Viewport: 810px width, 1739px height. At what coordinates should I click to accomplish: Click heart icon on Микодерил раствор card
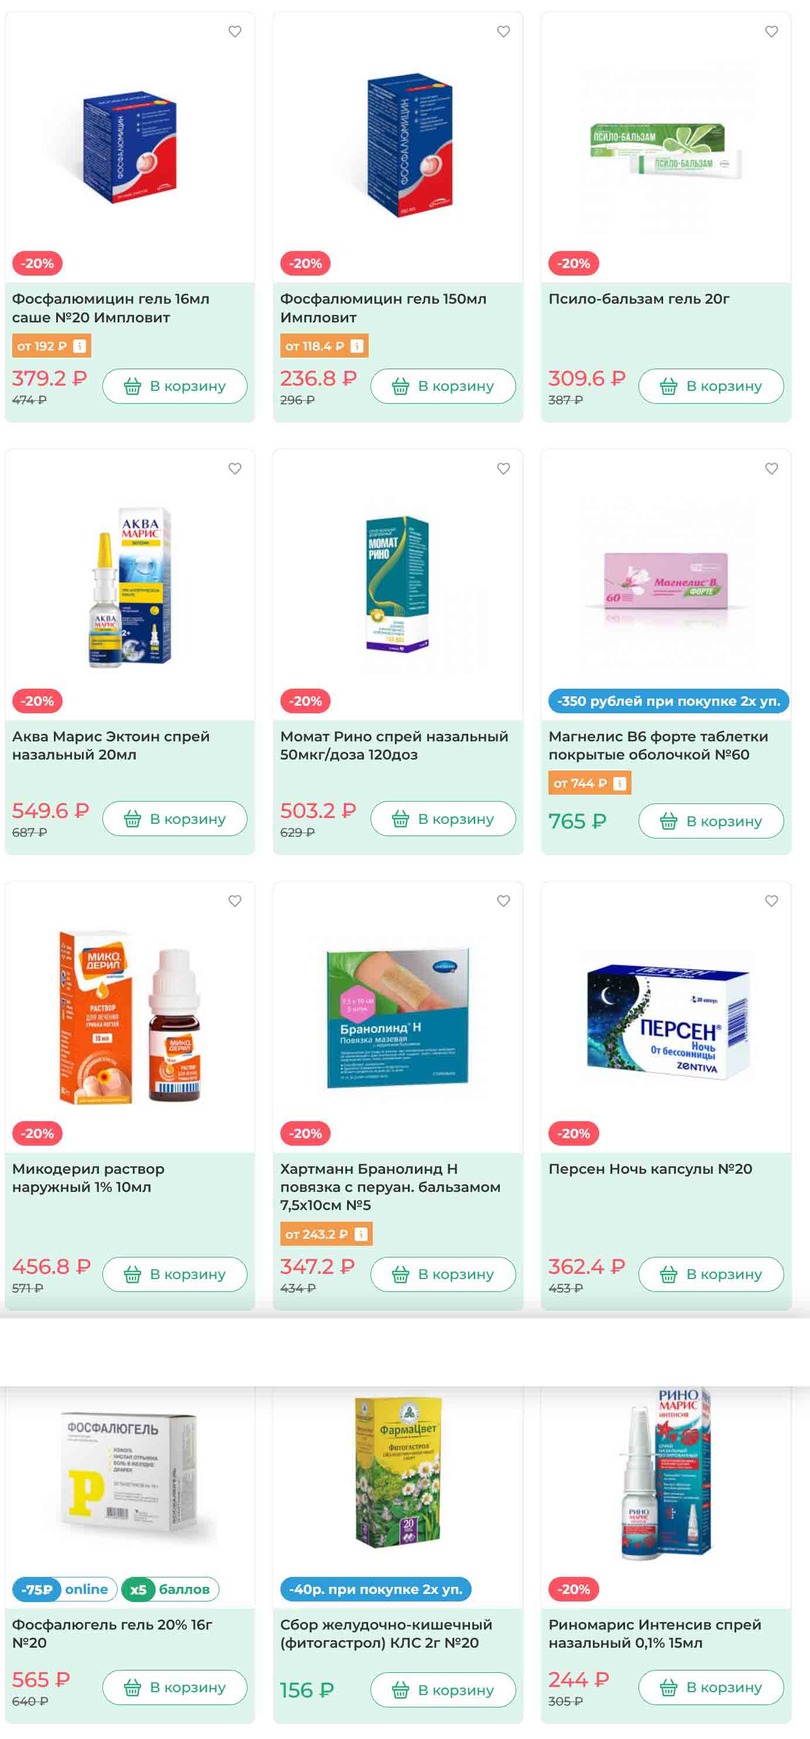pyautogui.click(x=235, y=901)
